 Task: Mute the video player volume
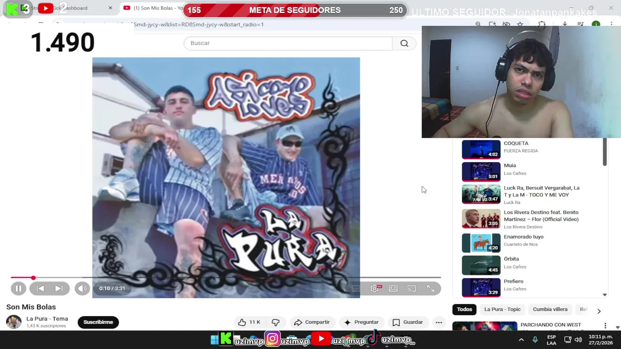coord(82,288)
